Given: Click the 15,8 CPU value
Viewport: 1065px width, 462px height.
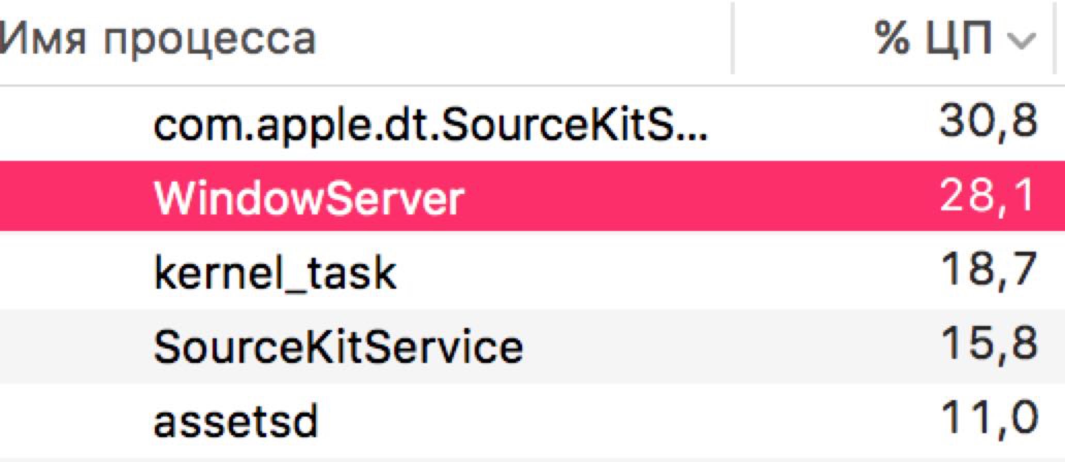Looking at the screenshot, I should [x=988, y=345].
